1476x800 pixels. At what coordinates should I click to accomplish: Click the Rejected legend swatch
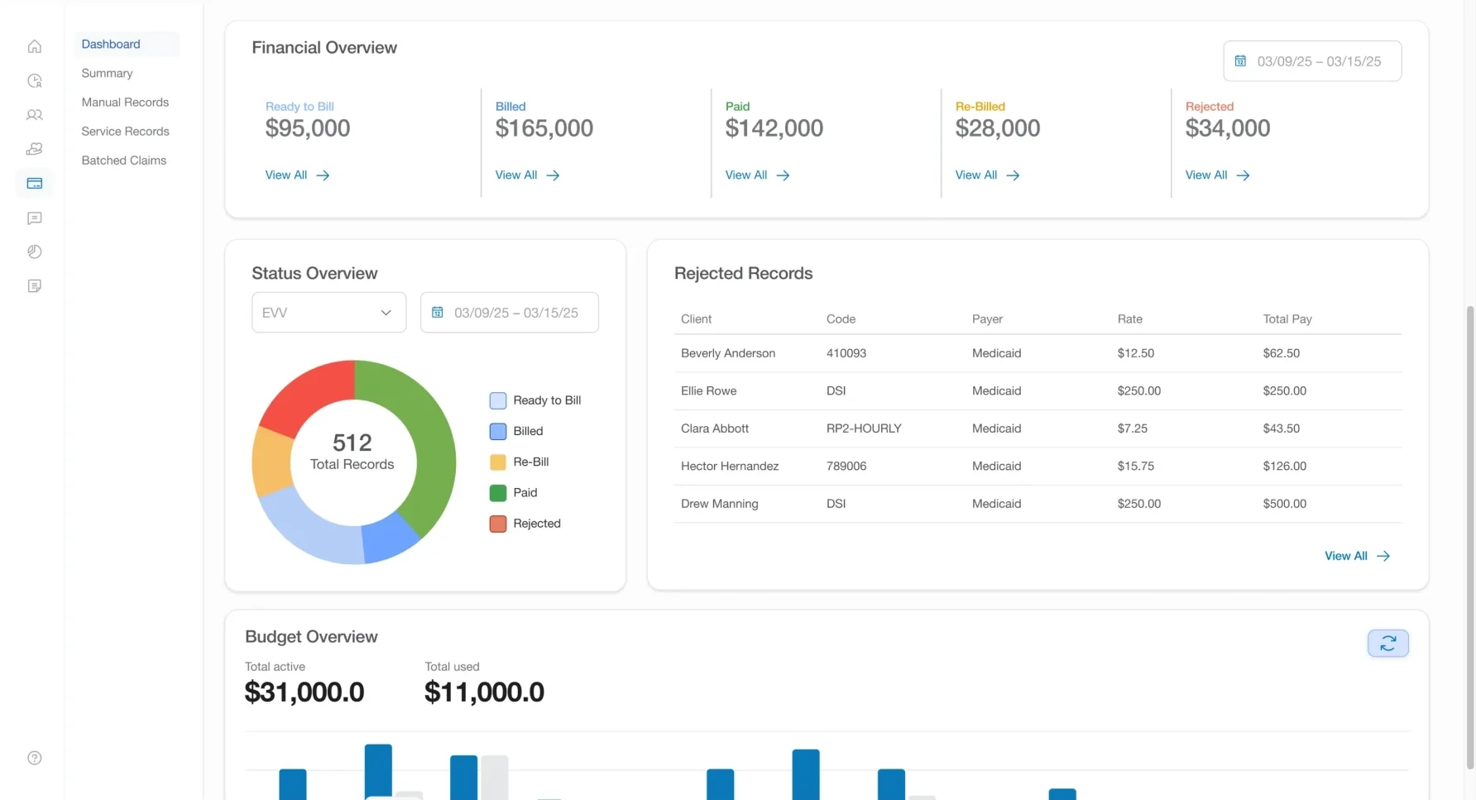498,524
